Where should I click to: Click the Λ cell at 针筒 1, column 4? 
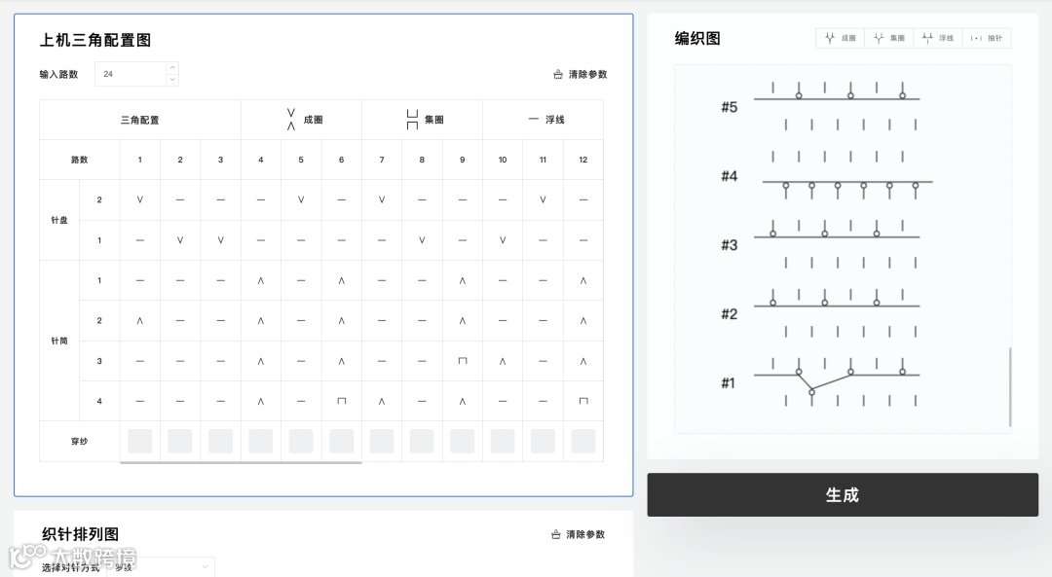[261, 280]
